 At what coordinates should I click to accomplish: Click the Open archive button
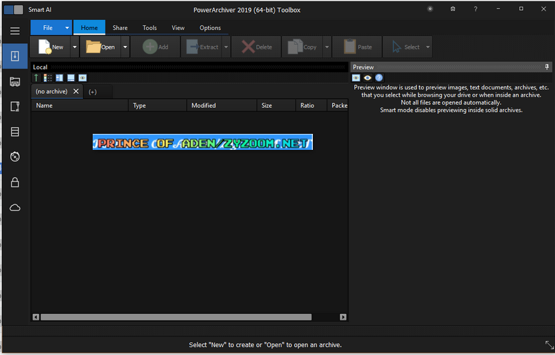(101, 47)
